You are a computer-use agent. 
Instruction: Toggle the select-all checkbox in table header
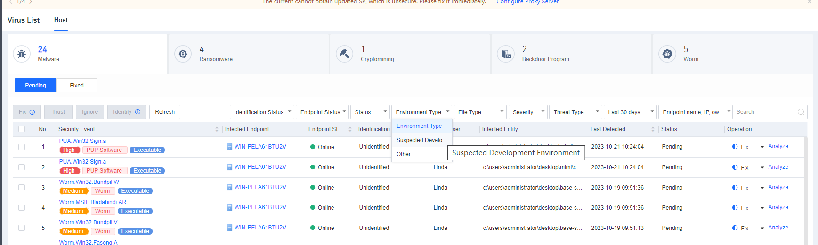point(22,129)
